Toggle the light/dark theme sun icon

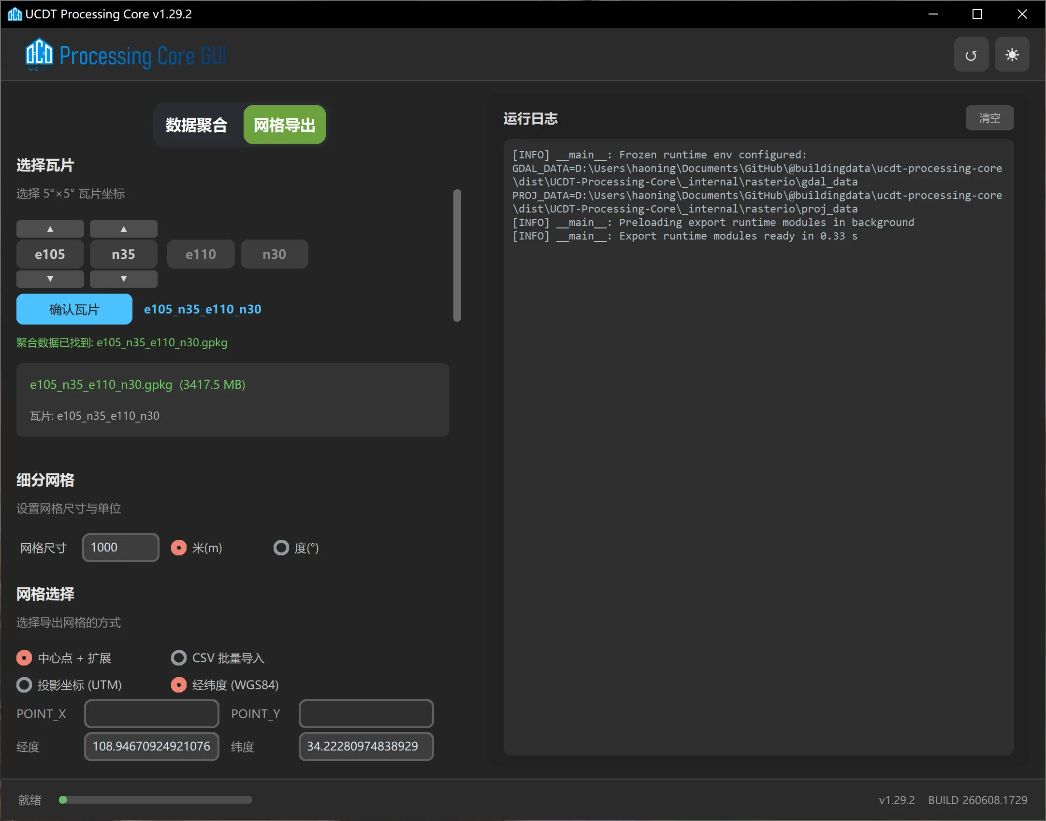pyautogui.click(x=1012, y=55)
